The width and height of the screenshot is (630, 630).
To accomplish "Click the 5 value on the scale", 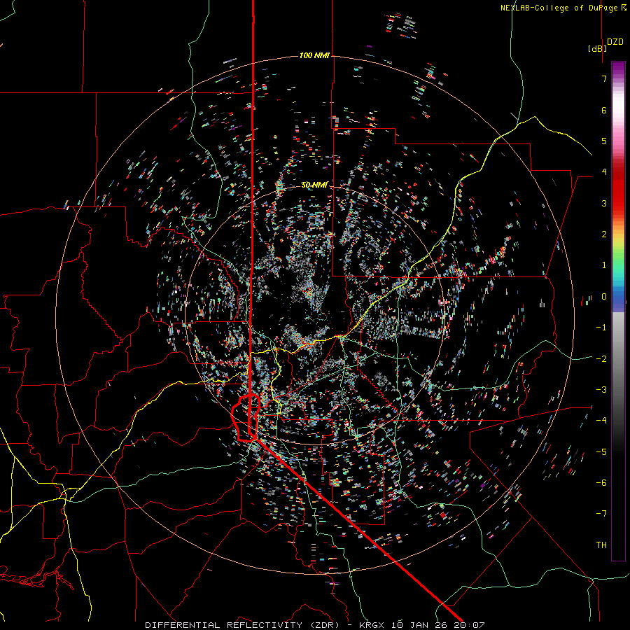I will pos(604,141).
